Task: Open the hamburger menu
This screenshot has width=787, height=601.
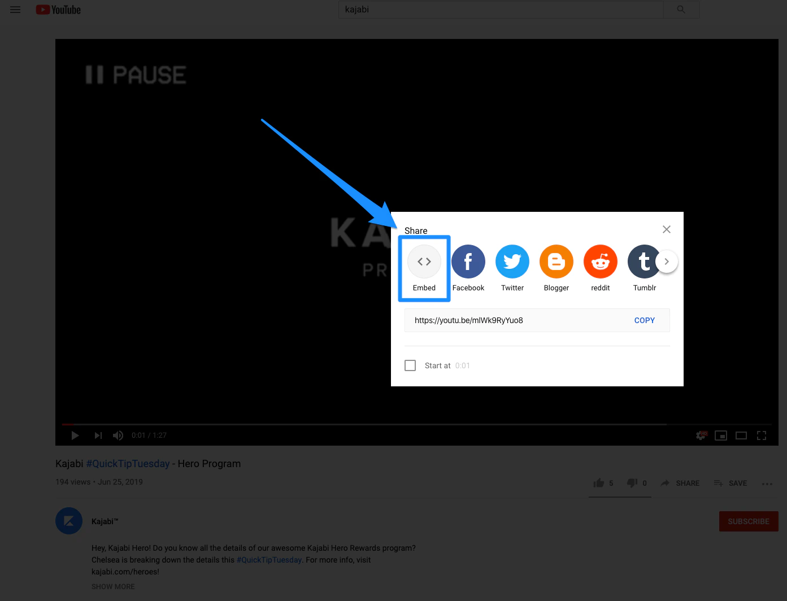Action: pos(15,9)
